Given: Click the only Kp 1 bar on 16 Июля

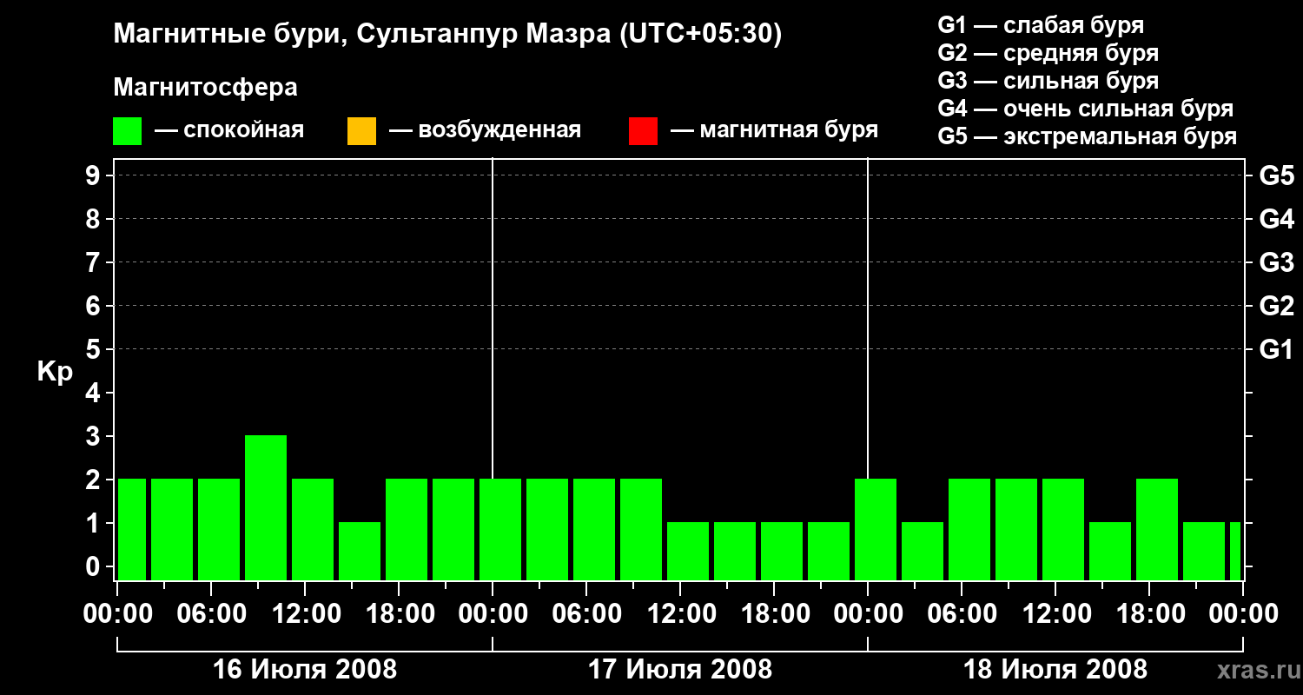Looking at the screenshot, I should click(x=360, y=551).
